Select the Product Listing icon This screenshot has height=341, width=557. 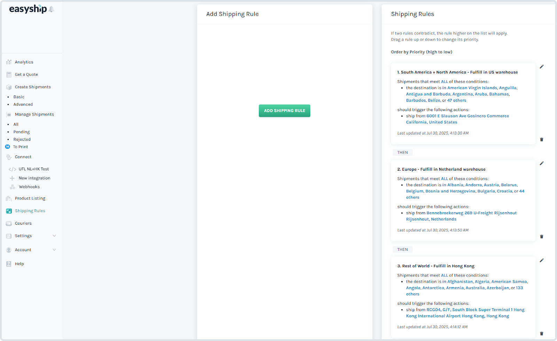click(8, 198)
